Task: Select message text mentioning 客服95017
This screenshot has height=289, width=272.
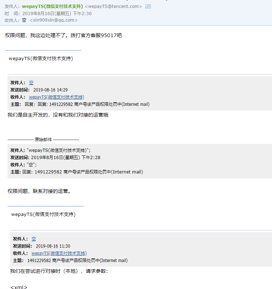Action: [63, 35]
